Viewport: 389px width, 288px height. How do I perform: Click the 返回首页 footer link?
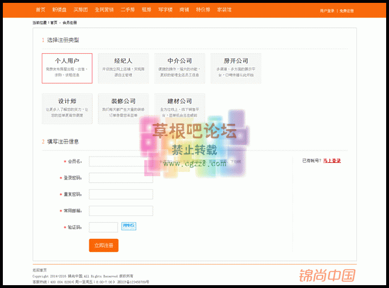(x=39, y=270)
